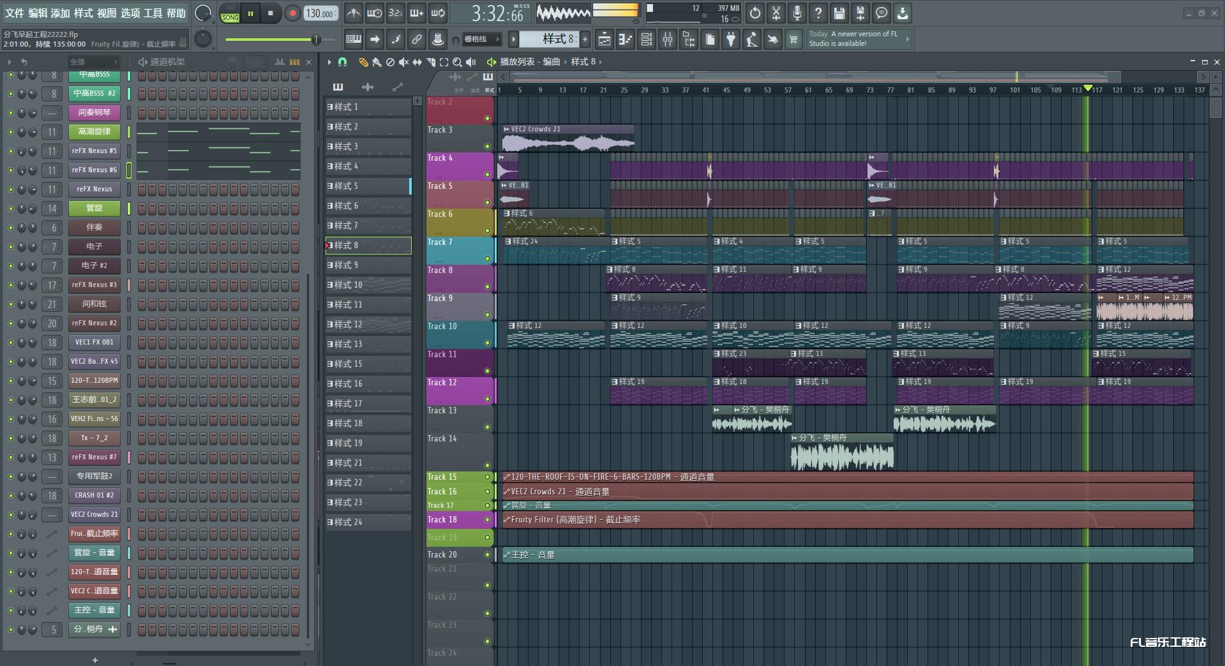Stop playback with the stop button
This screenshot has height=666, width=1225.
(271, 13)
